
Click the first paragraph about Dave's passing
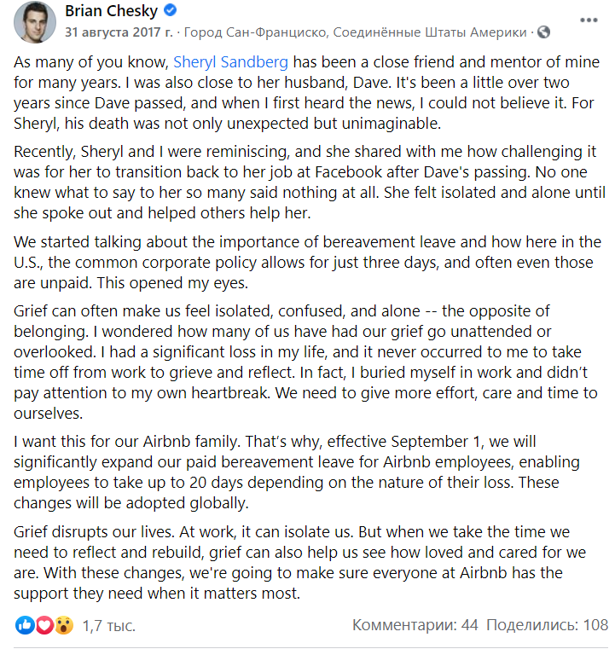tap(306, 93)
